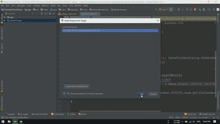Click the Windows Start button
Screen dimensions: 220x124
(3, 122)
